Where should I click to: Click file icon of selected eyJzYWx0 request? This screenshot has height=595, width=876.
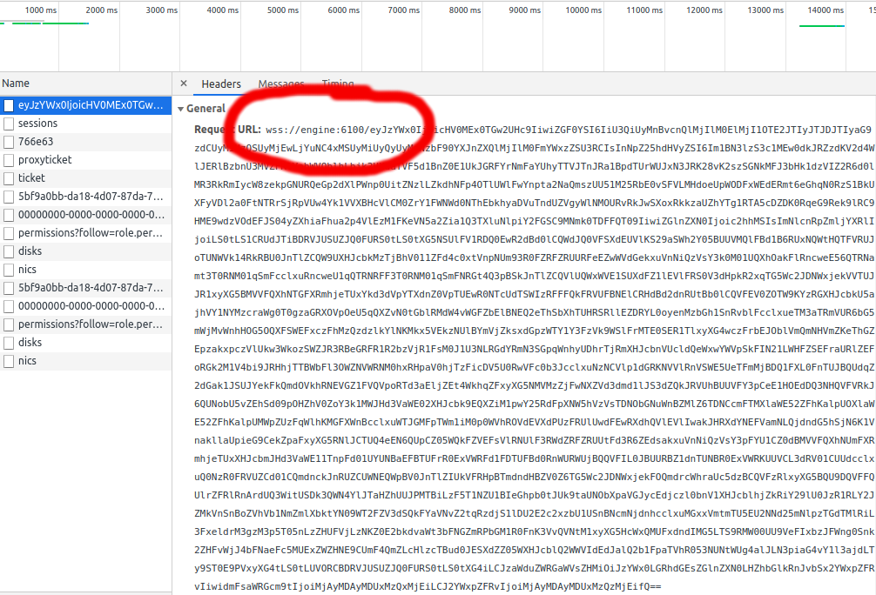(9, 105)
